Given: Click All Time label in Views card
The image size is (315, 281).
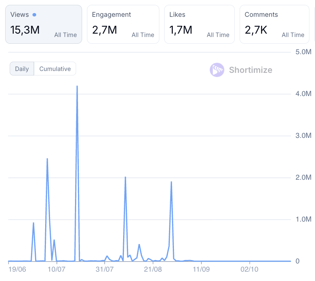Looking at the screenshot, I should (65, 35).
